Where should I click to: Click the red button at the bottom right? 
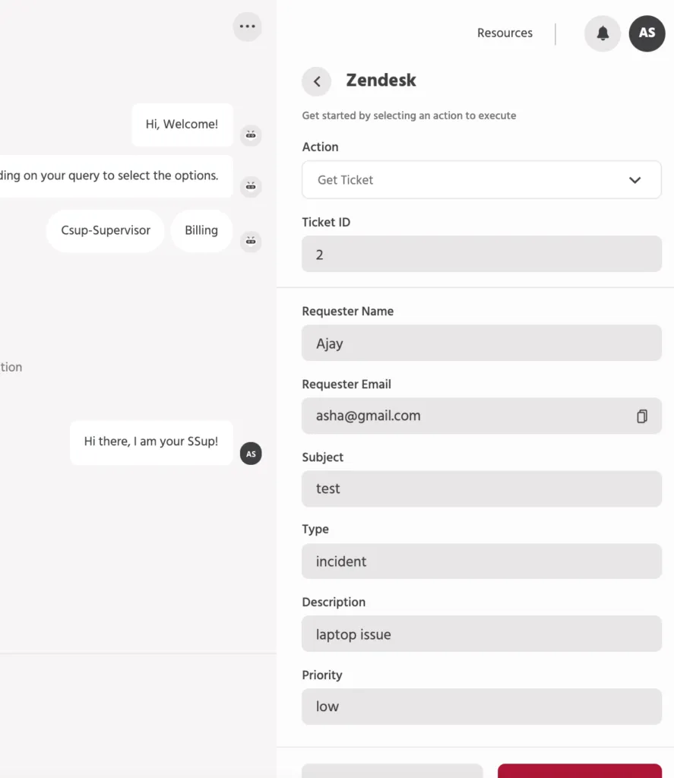tap(580, 771)
